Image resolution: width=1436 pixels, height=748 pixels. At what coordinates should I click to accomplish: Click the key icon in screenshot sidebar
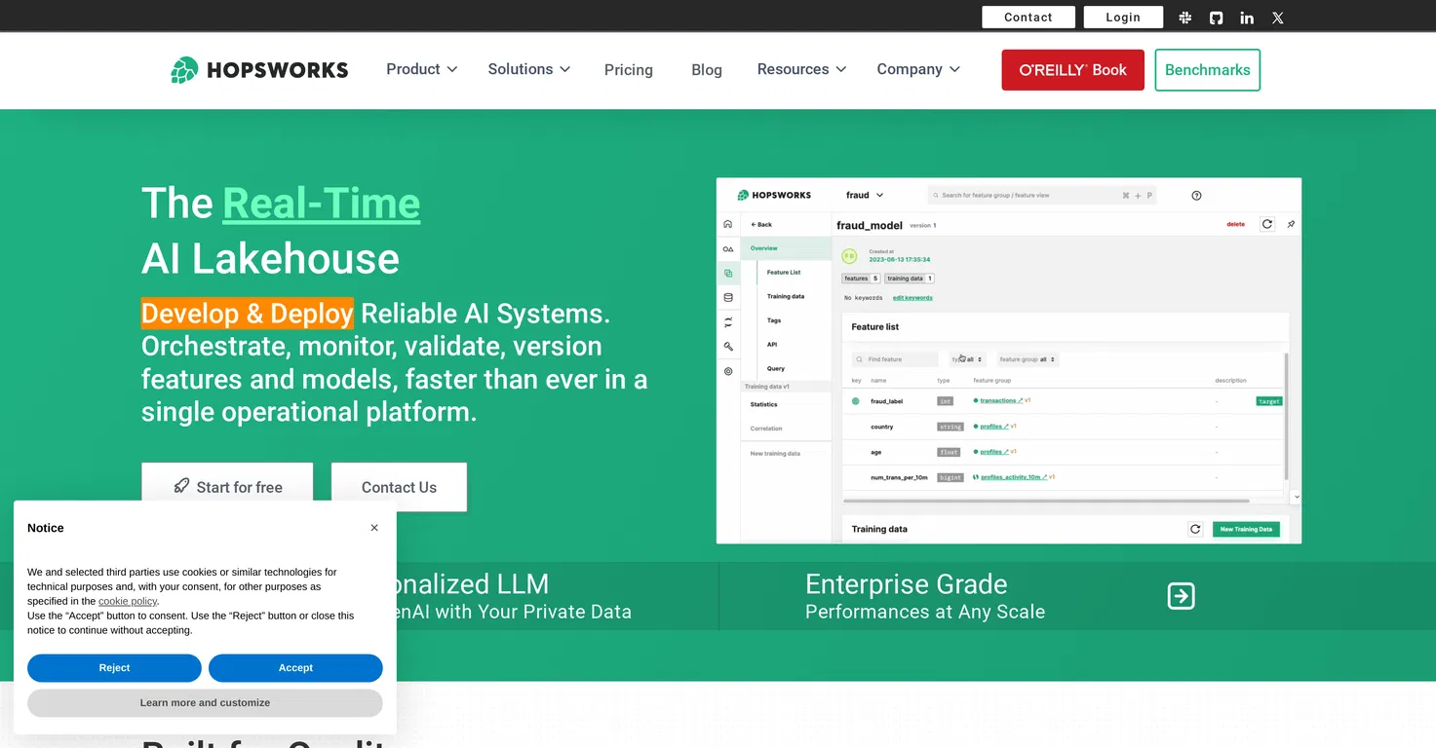(728, 347)
